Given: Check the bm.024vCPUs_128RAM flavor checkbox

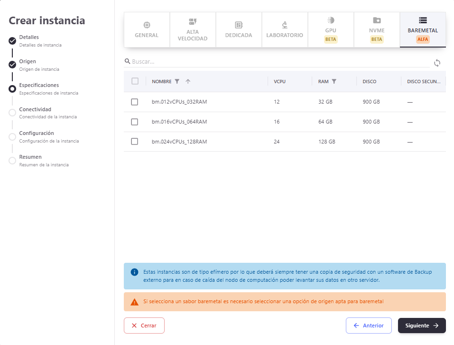Looking at the screenshot, I should click(135, 142).
